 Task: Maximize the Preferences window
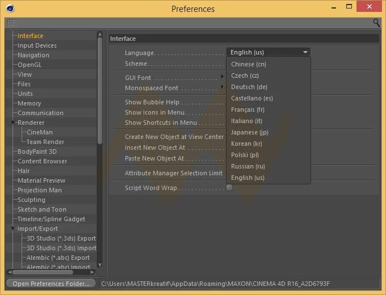(x=349, y=7)
